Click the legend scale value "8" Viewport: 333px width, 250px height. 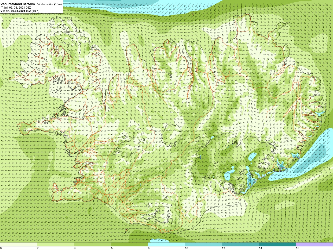149,248
